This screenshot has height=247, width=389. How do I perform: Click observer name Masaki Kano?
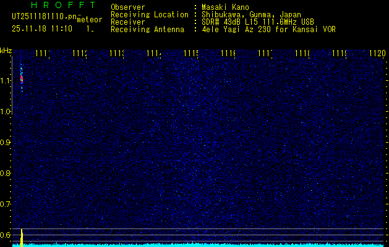[225, 7]
